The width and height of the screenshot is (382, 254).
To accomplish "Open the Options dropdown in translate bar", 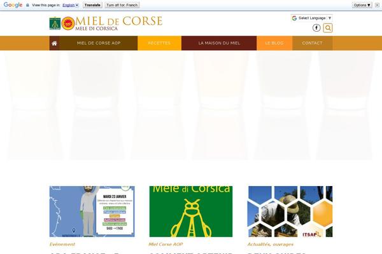I will pyautogui.click(x=362, y=5).
